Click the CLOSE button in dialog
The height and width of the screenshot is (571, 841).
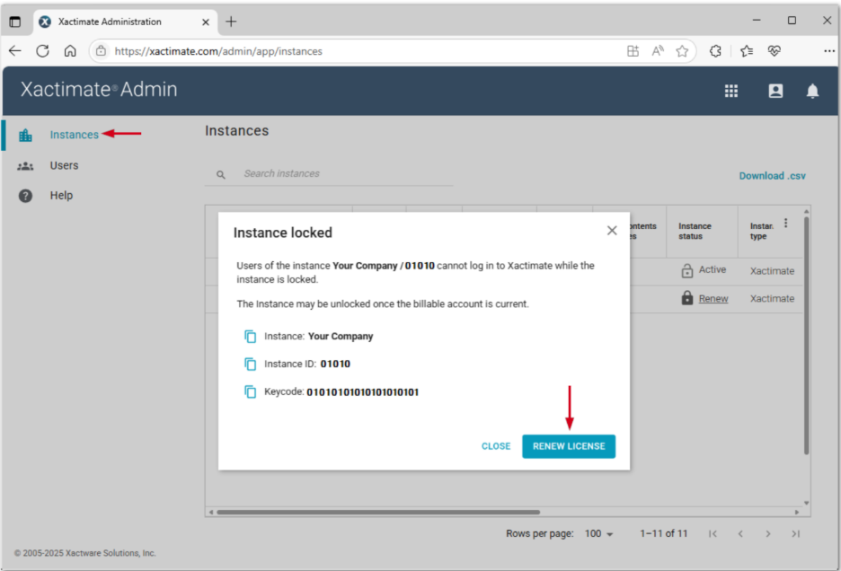[x=496, y=446]
